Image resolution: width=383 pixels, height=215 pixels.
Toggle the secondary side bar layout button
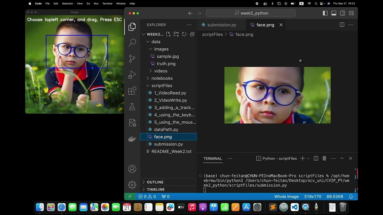(343, 13)
